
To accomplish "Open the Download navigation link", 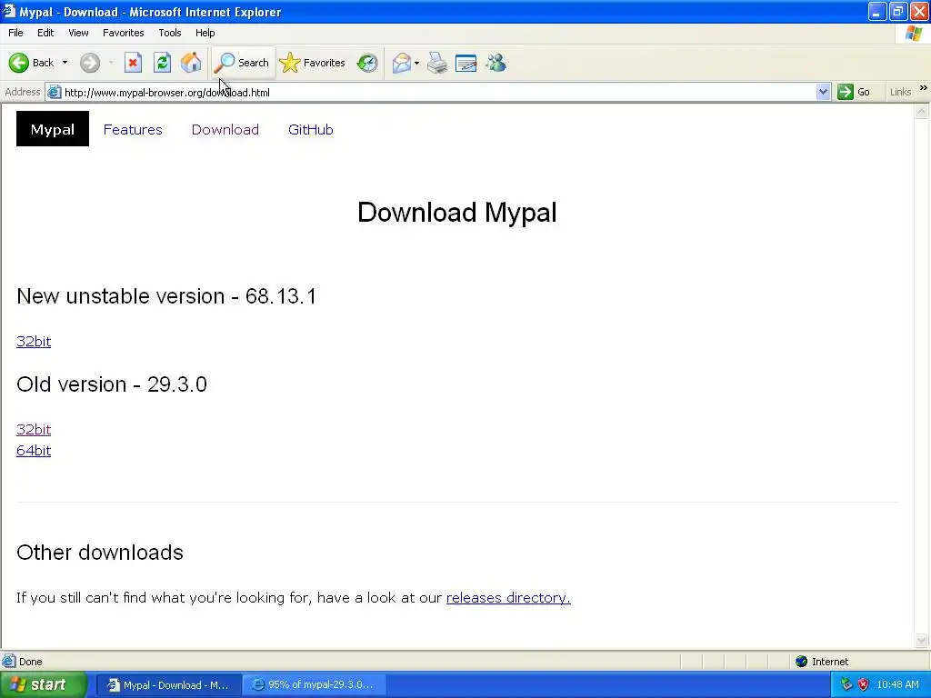I will [225, 129].
